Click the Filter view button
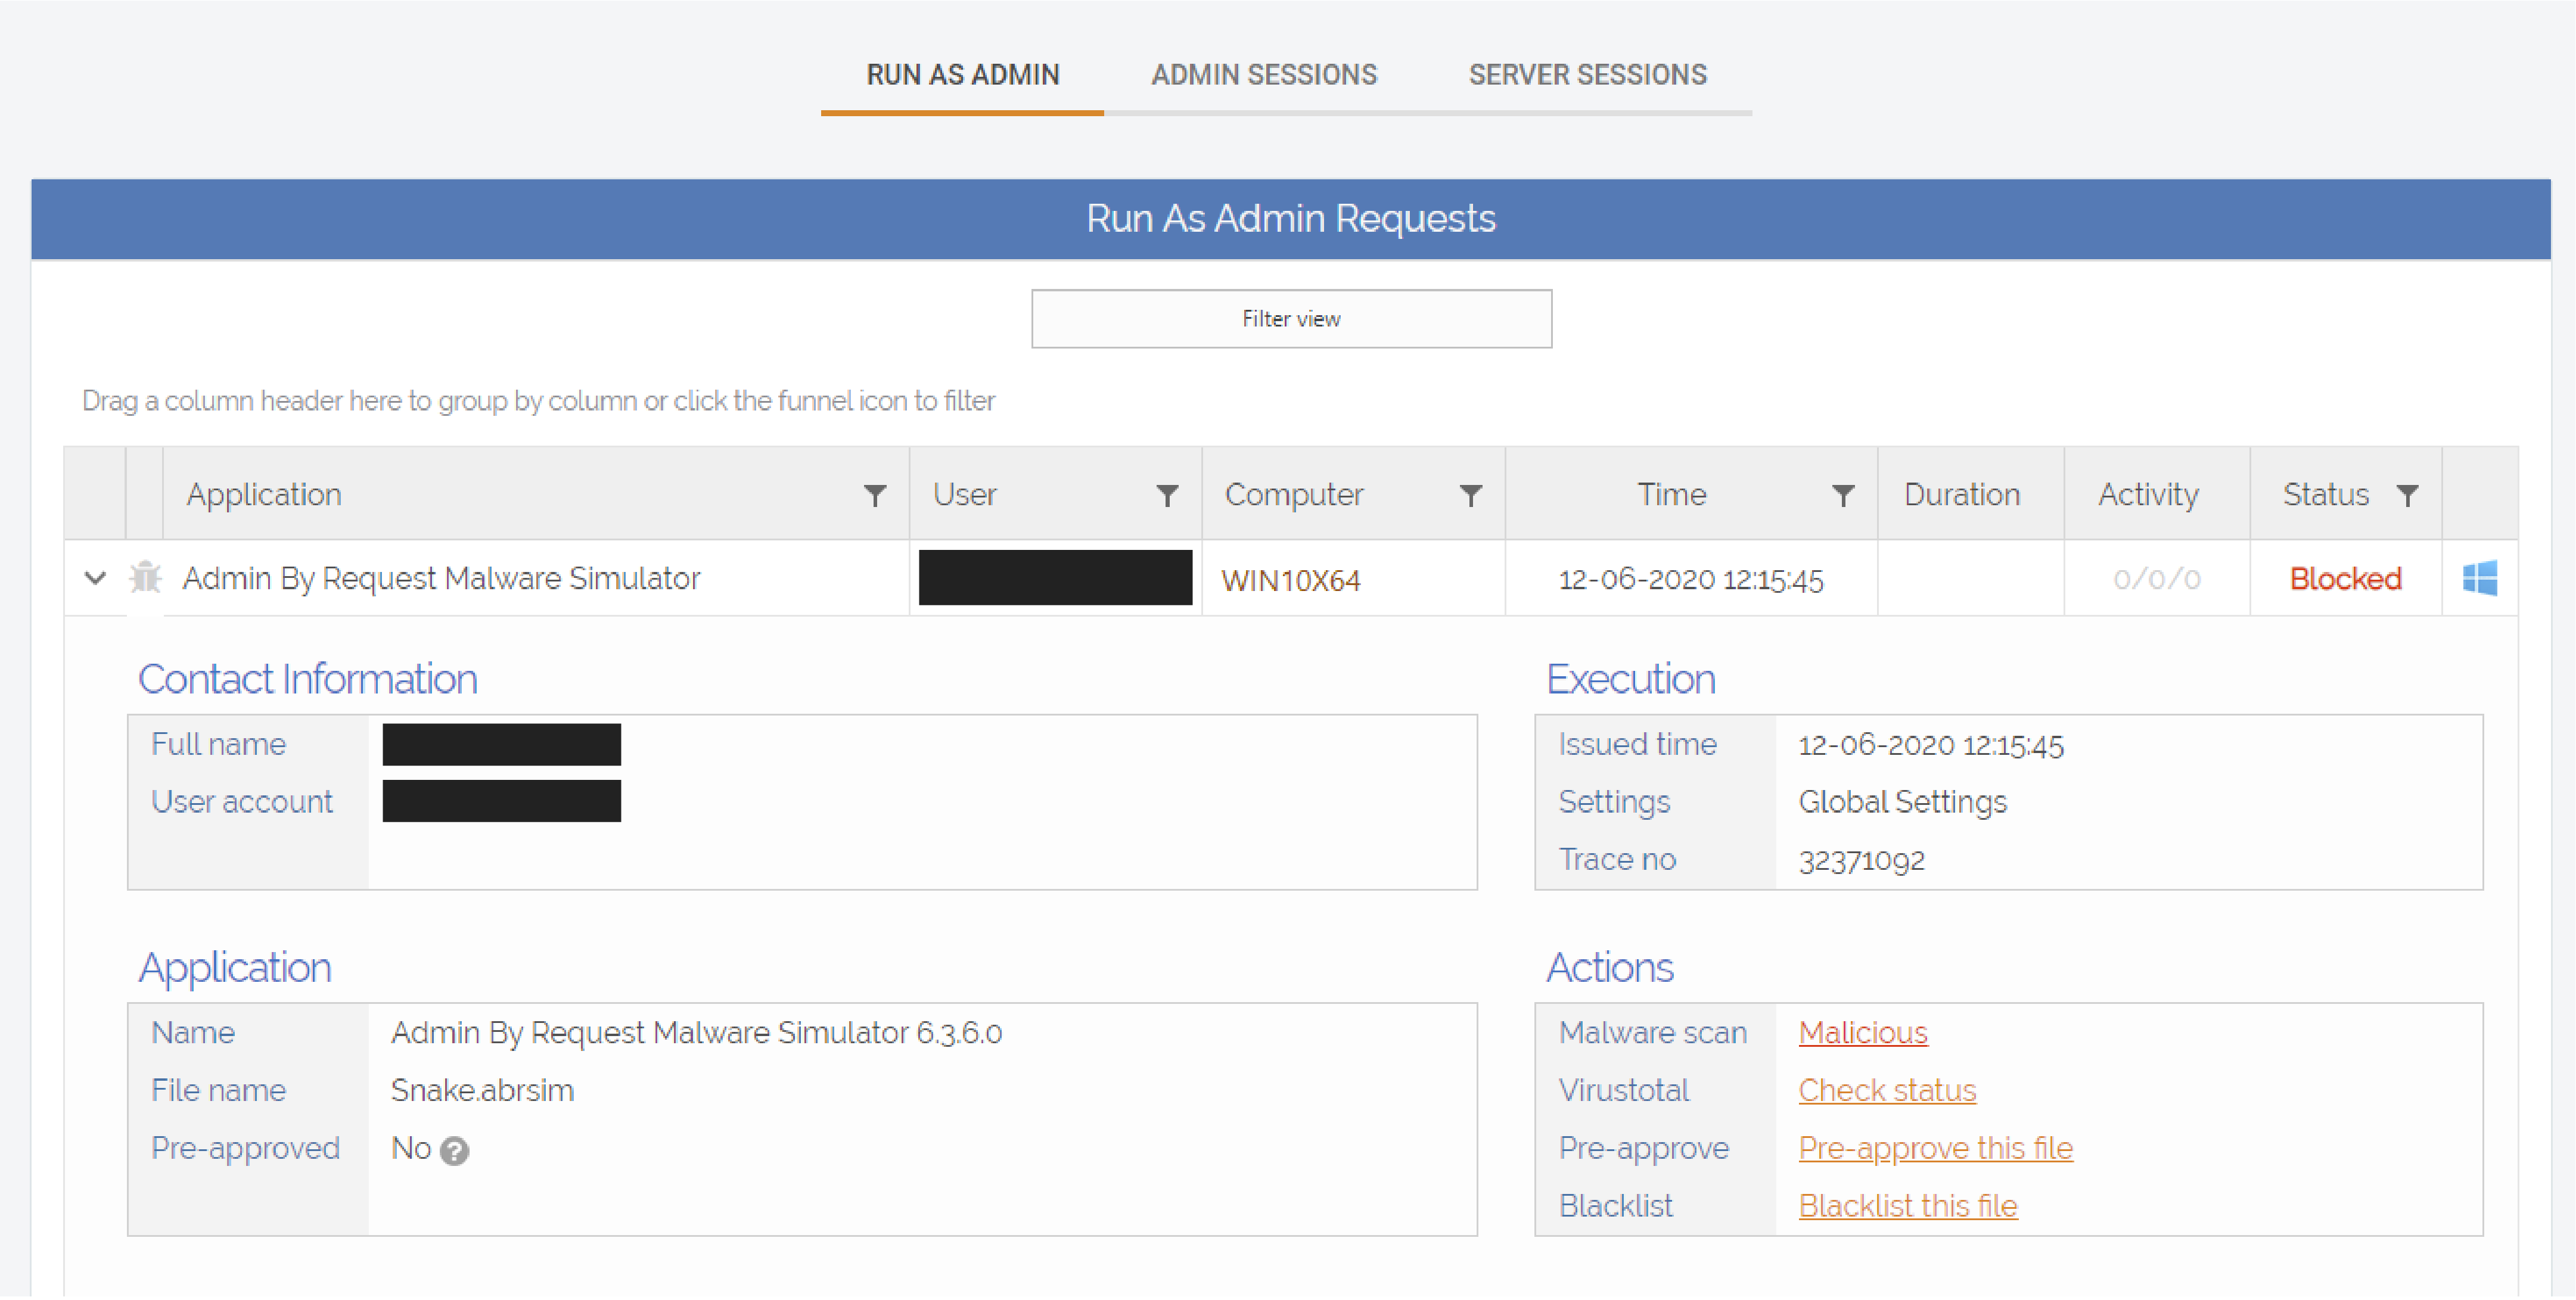Image resolution: width=2576 pixels, height=1300 pixels. pyautogui.click(x=1291, y=319)
